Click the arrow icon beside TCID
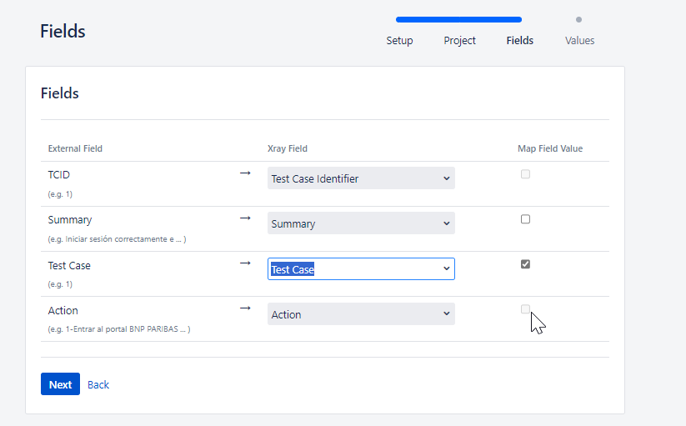The image size is (686, 426). point(245,173)
